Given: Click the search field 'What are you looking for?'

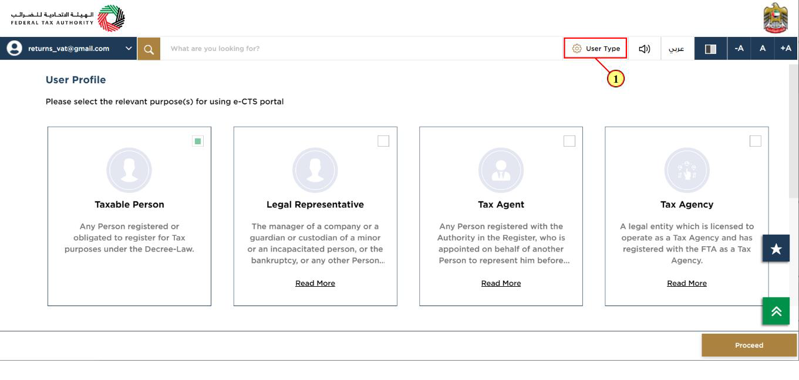Looking at the screenshot, I should point(361,49).
